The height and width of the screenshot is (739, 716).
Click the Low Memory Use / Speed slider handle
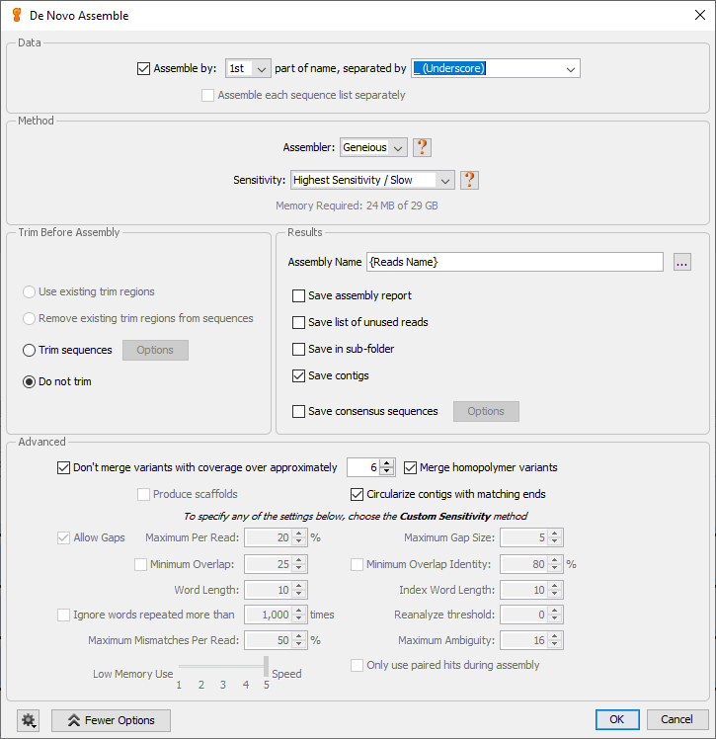[x=266, y=666]
